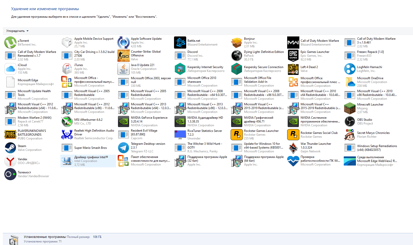Click Microsoft Visual C++ 2012 (x64) entry

[32, 108]
